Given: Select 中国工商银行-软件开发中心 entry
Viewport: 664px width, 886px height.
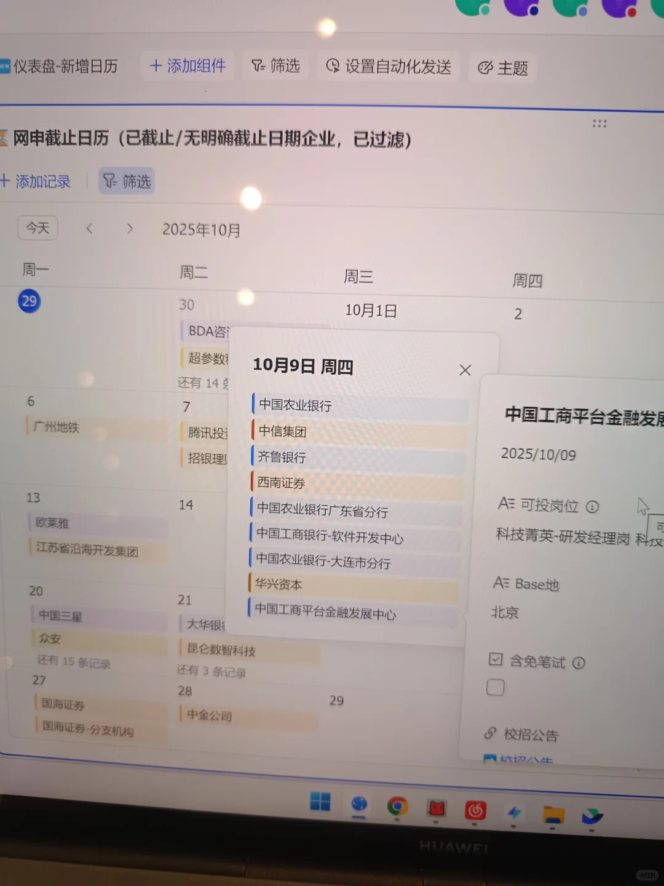Looking at the screenshot, I should point(355,537).
